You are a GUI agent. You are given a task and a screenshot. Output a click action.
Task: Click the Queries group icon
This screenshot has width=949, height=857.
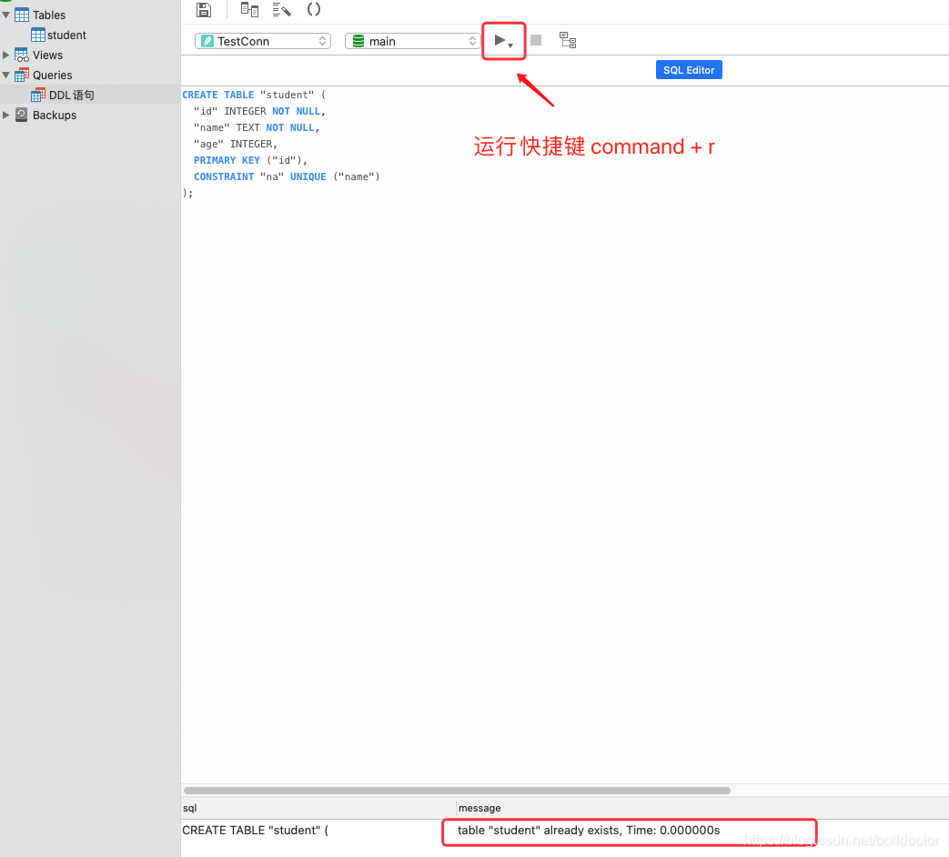(x=22, y=75)
